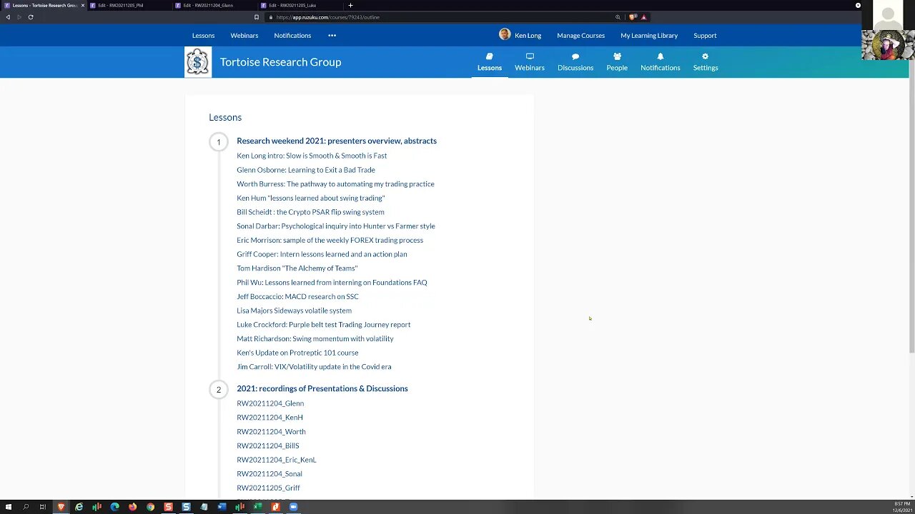Open Jeff Boccaccio MACD research on SSC

298,296
